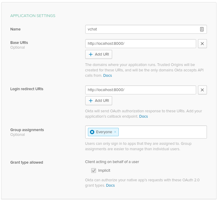Viewport: 218px width, 201px height.
Task: Remove Everyone group using its small x
Action: (115, 132)
